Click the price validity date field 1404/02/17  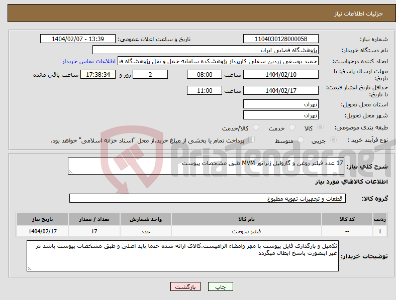click(280, 90)
